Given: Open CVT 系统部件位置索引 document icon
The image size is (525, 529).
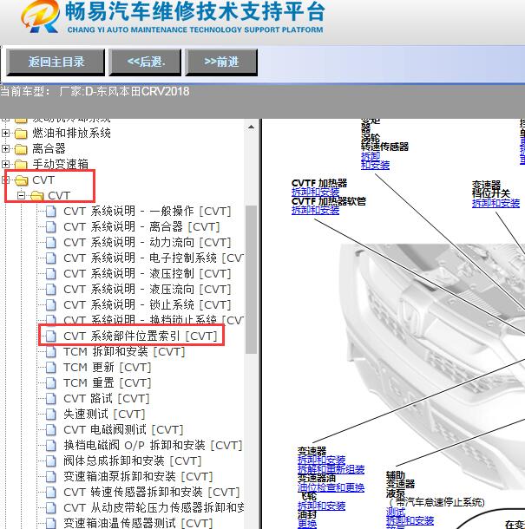Looking at the screenshot, I should point(51,336).
